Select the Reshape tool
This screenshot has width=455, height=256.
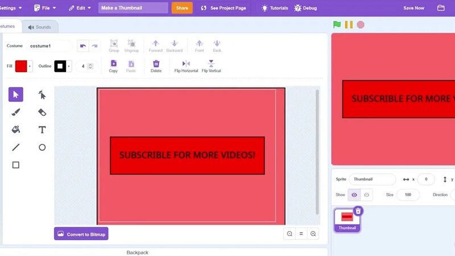pyautogui.click(x=42, y=94)
